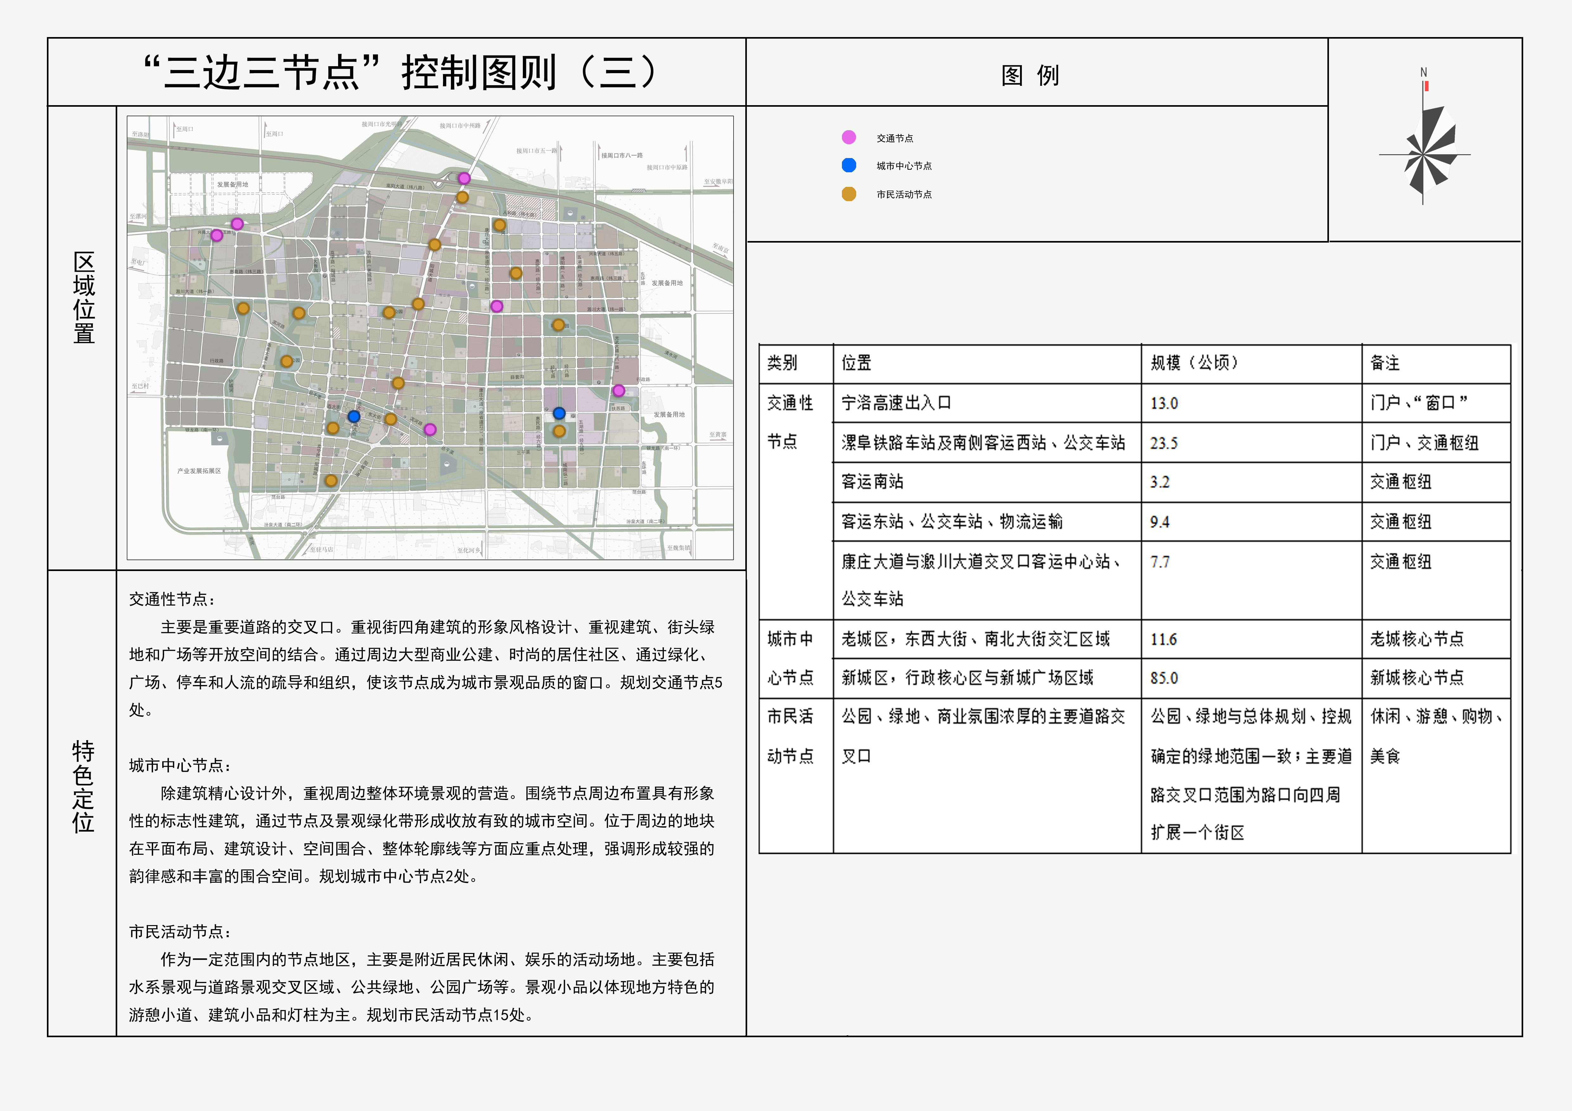Image resolution: width=1572 pixels, height=1111 pixels.
Task: Click the pink 交通节点 legend circle
Action: (849, 137)
